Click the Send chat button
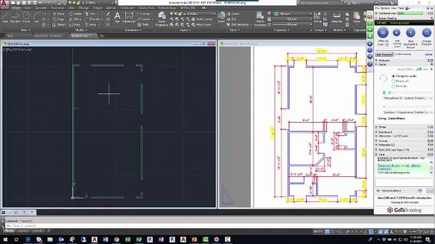435x244 pixels. [x=430, y=190]
